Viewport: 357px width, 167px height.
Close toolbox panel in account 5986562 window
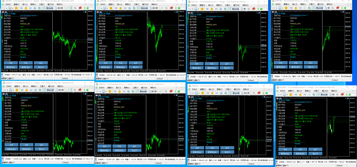[2, 74]
